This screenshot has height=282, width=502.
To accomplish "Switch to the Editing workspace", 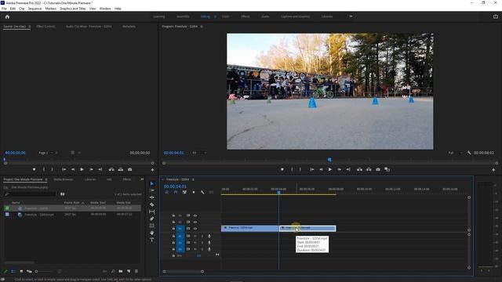I will 206,16.
